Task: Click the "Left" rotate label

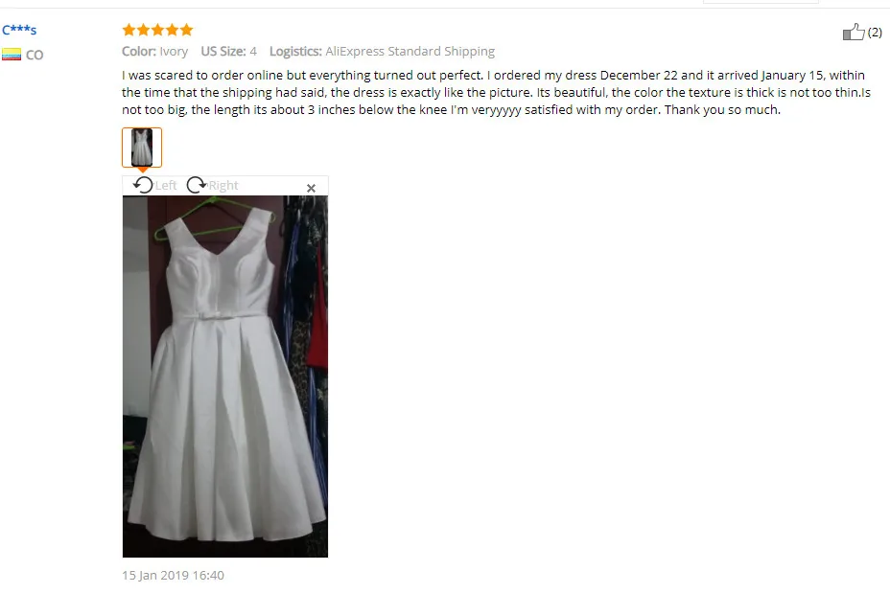Action: coord(166,186)
